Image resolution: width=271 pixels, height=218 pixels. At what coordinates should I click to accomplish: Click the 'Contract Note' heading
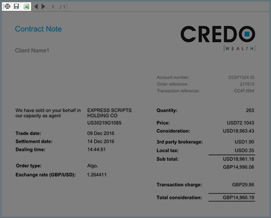tap(38, 29)
